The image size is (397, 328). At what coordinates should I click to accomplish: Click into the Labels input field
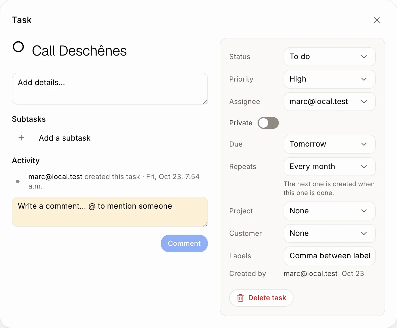(x=330, y=256)
